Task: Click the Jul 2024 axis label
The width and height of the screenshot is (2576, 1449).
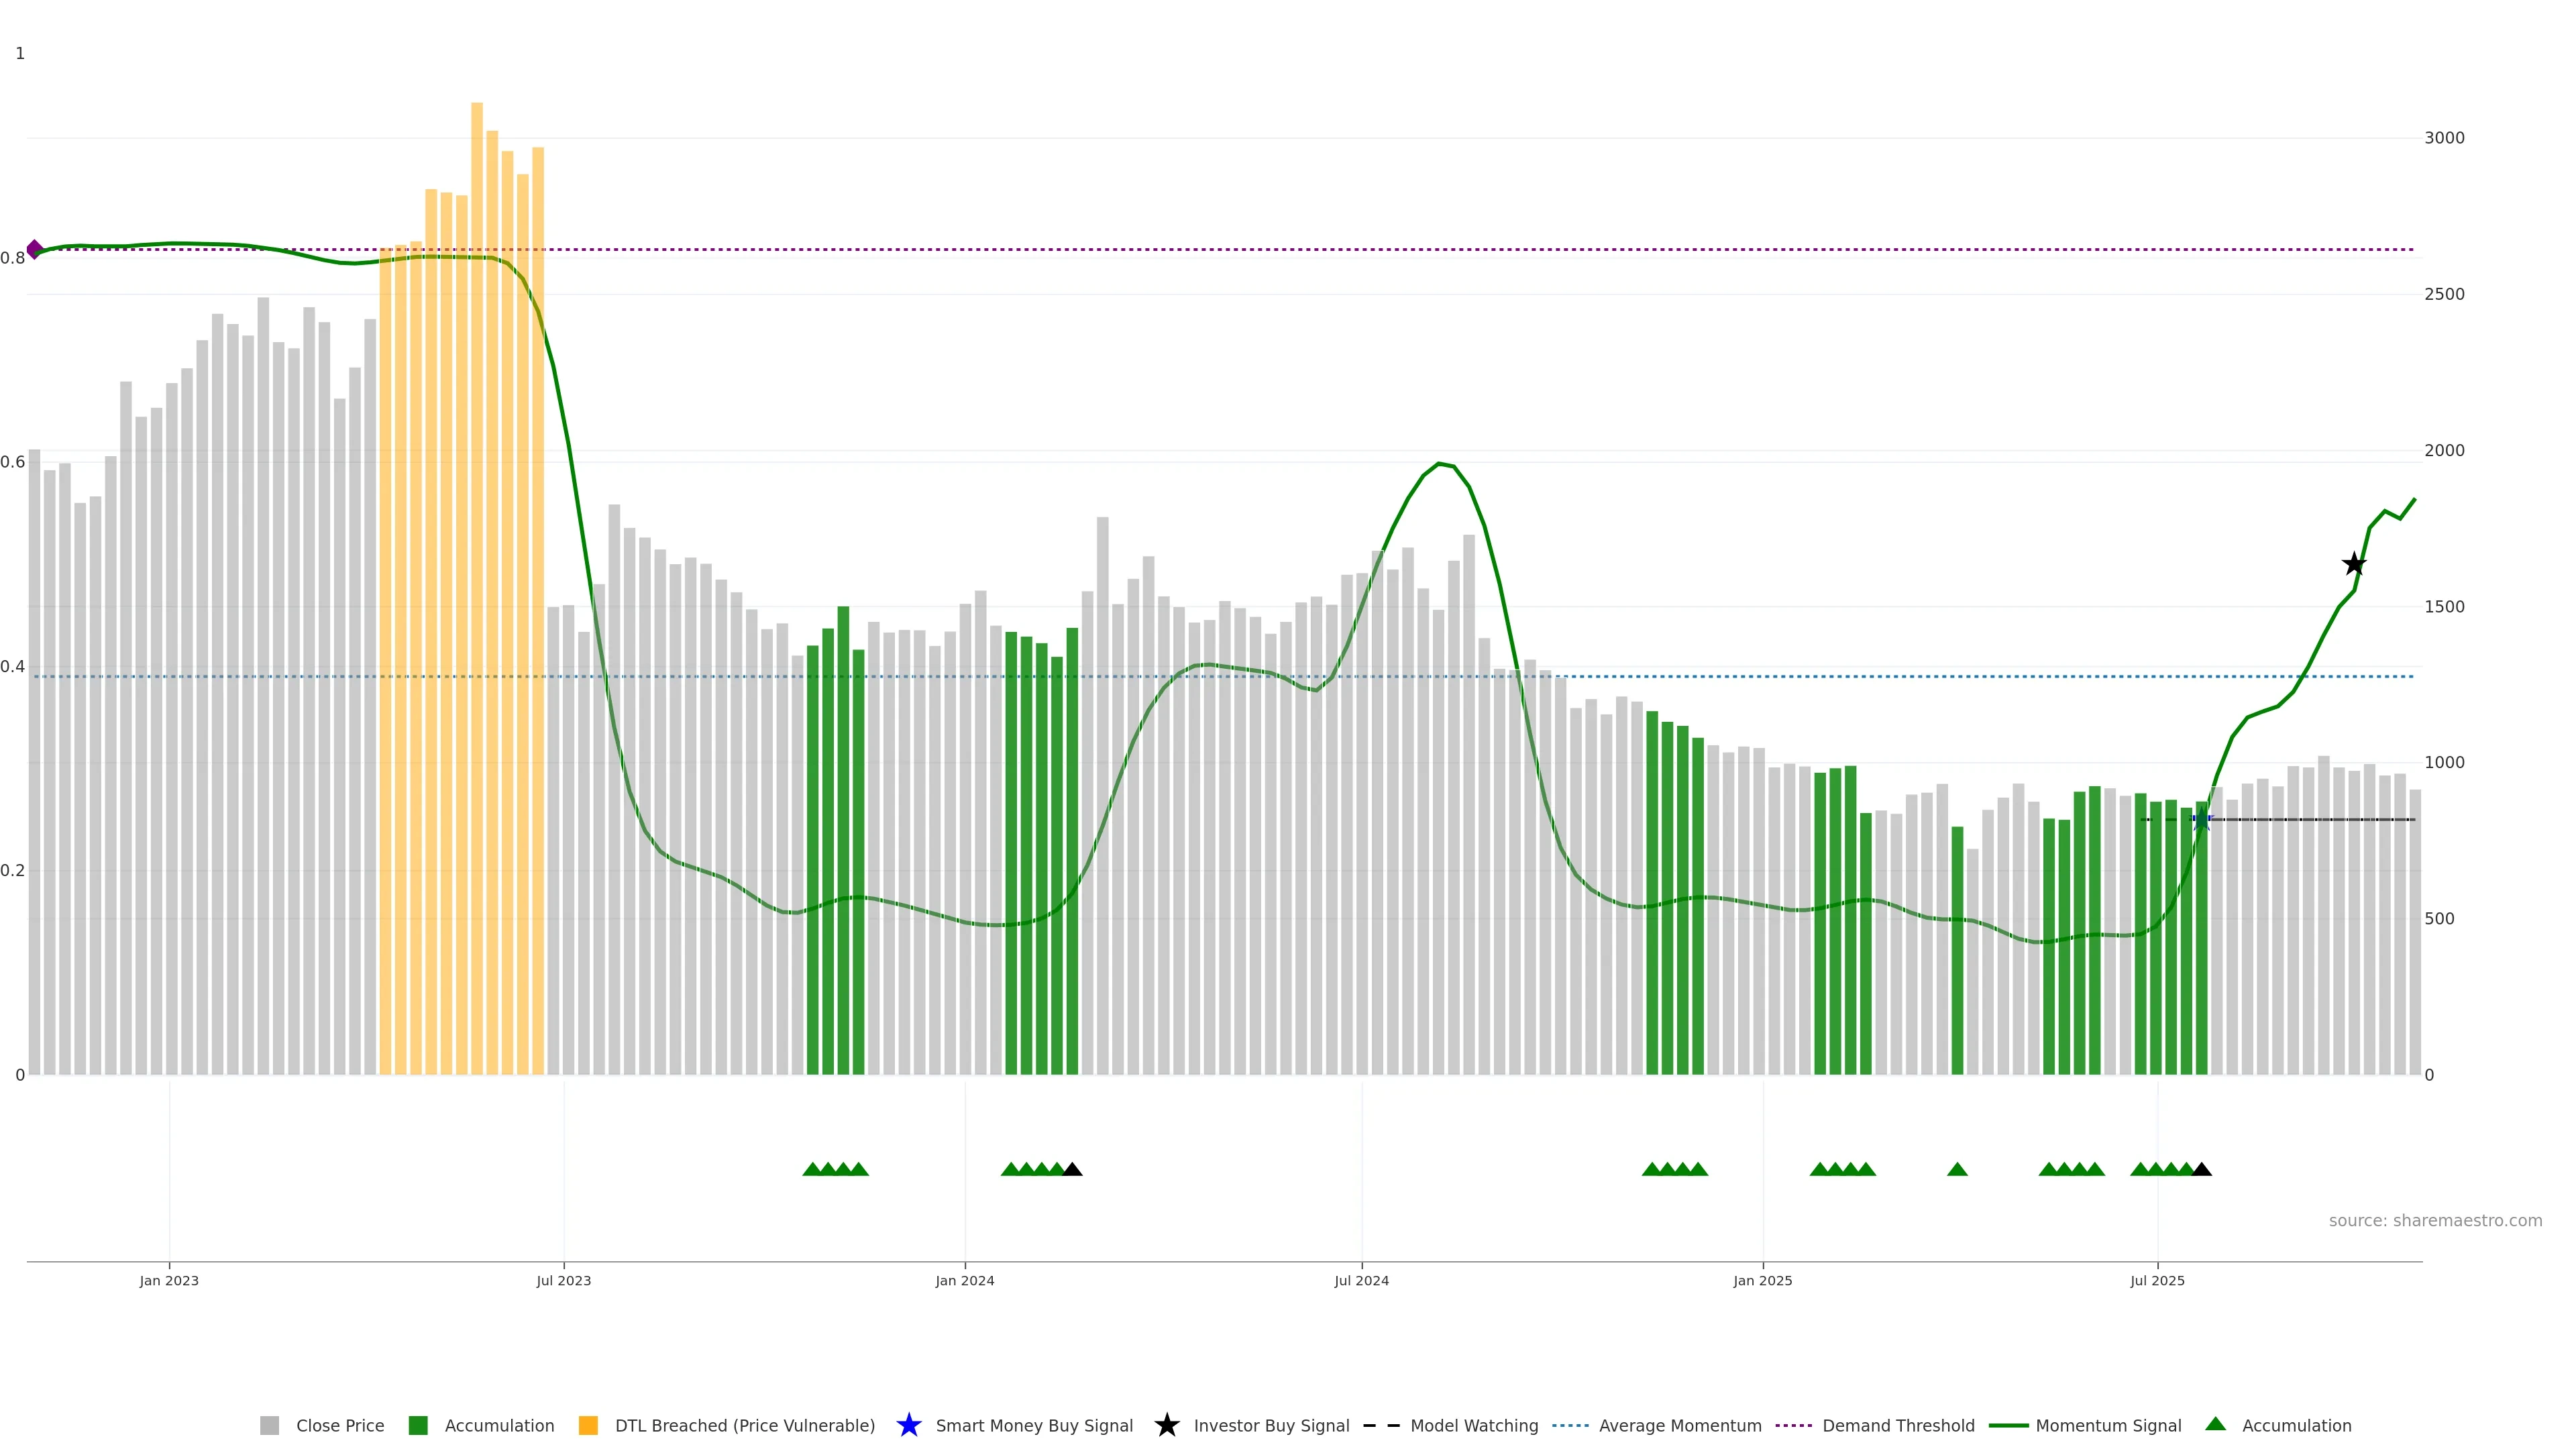Action: tap(1361, 1280)
